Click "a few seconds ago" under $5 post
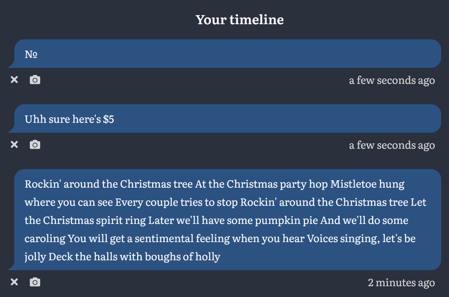The image size is (449, 297). [392, 145]
